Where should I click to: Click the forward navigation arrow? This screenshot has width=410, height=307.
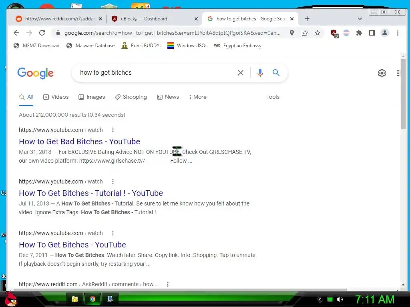coord(29,33)
